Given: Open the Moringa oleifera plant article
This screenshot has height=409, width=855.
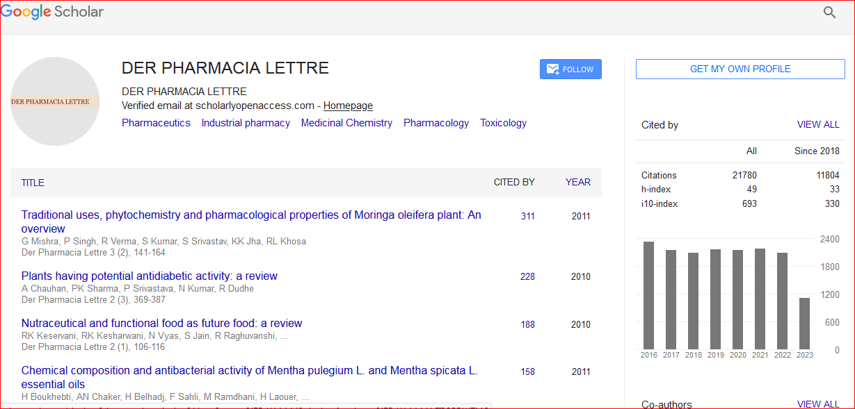Looking at the screenshot, I should point(250,215).
